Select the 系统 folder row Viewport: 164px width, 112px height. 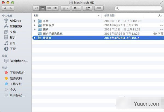click(x=98, y=21)
